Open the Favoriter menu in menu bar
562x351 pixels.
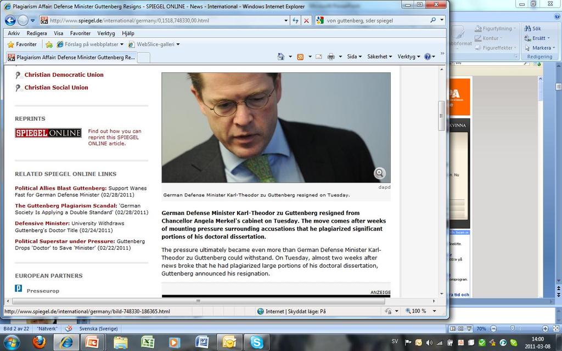pos(80,33)
